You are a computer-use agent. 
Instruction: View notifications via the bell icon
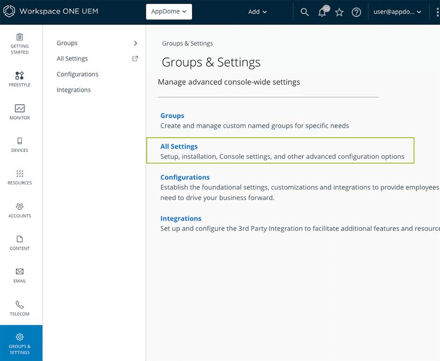coord(322,13)
